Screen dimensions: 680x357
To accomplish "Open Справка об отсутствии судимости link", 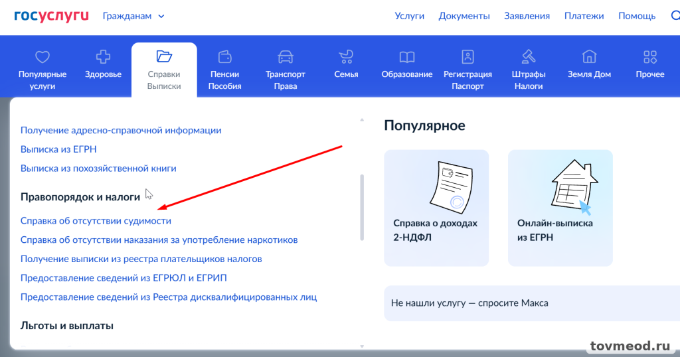I will click(96, 221).
